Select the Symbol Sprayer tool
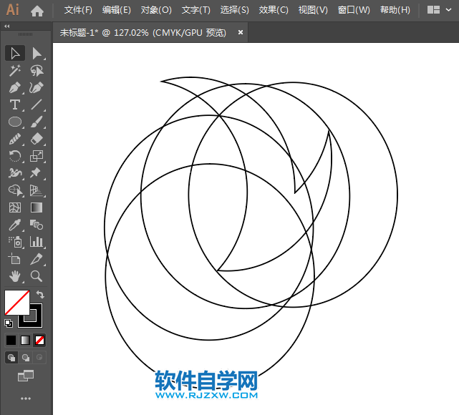 pos(15,242)
